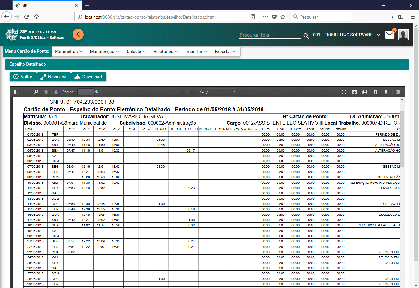
Task: Open the mail notifications envelope
Action: [x=390, y=35]
